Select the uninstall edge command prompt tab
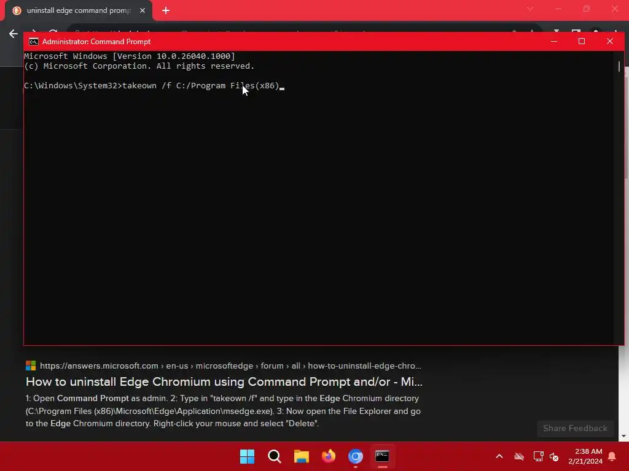This screenshot has height=471, width=629. click(x=79, y=10)
